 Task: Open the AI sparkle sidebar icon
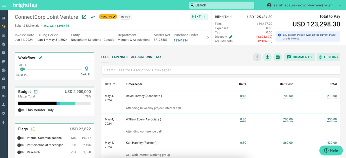click(4, 27)
